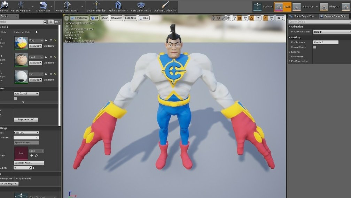Click the Apply Changes button

pyautogui.click(x=26, y=143)
